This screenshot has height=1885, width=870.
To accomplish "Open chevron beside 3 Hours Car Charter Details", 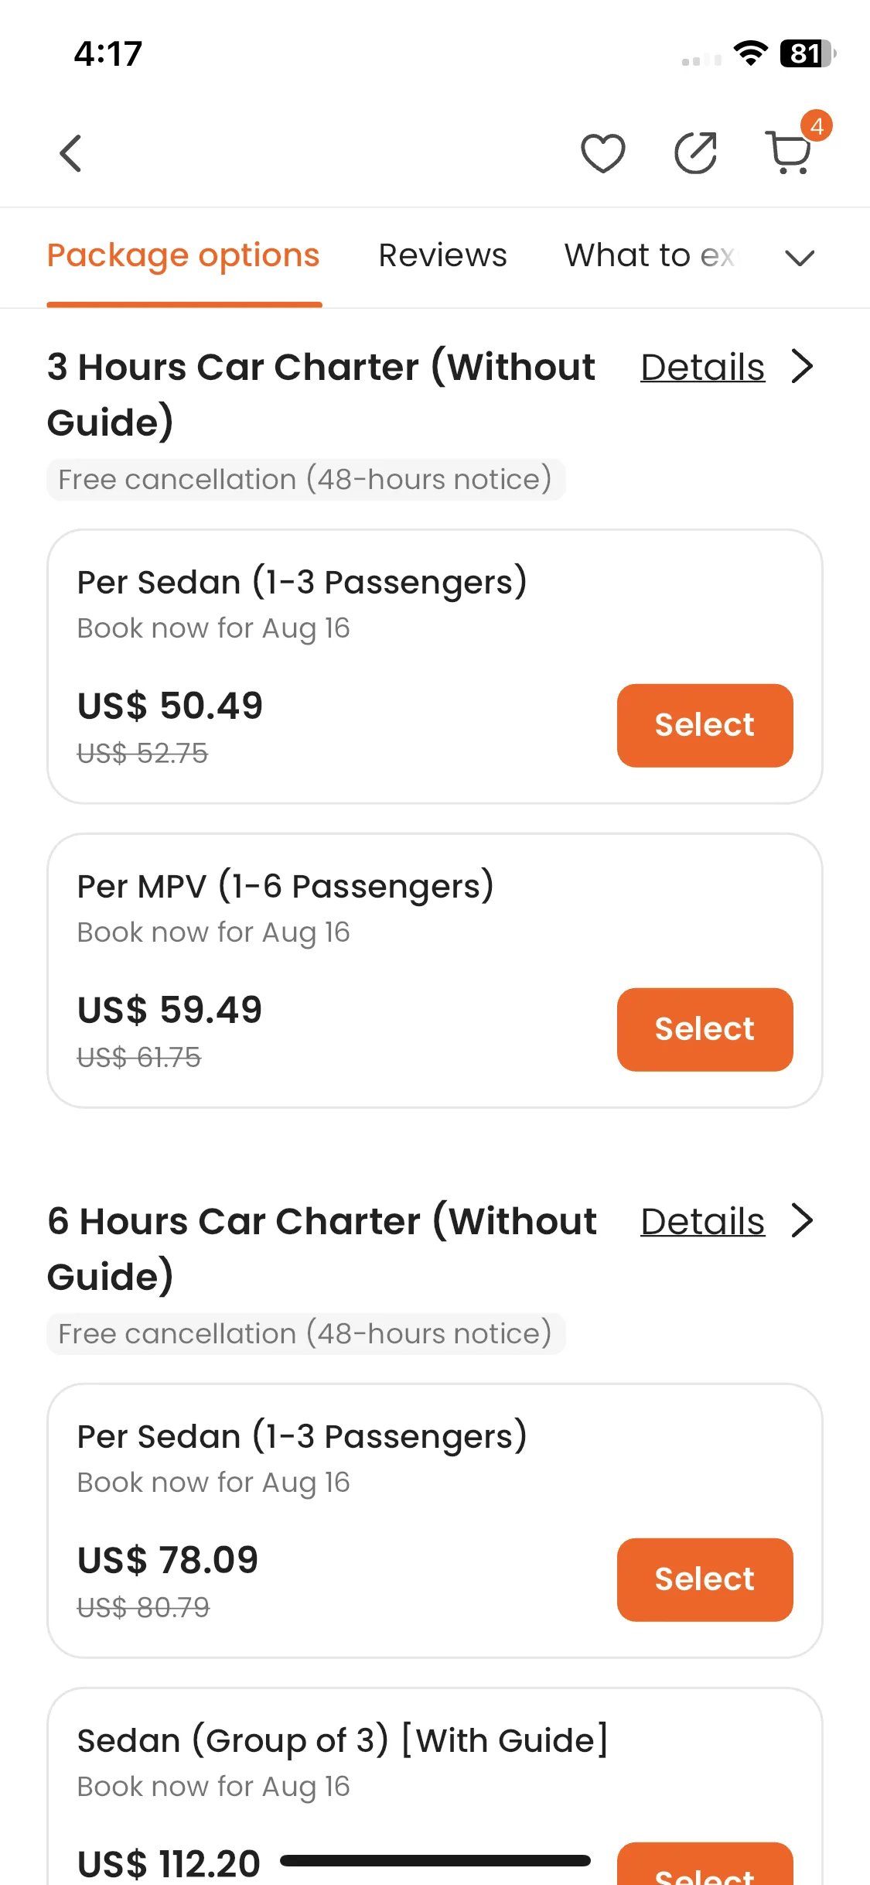I will (803, 366).
